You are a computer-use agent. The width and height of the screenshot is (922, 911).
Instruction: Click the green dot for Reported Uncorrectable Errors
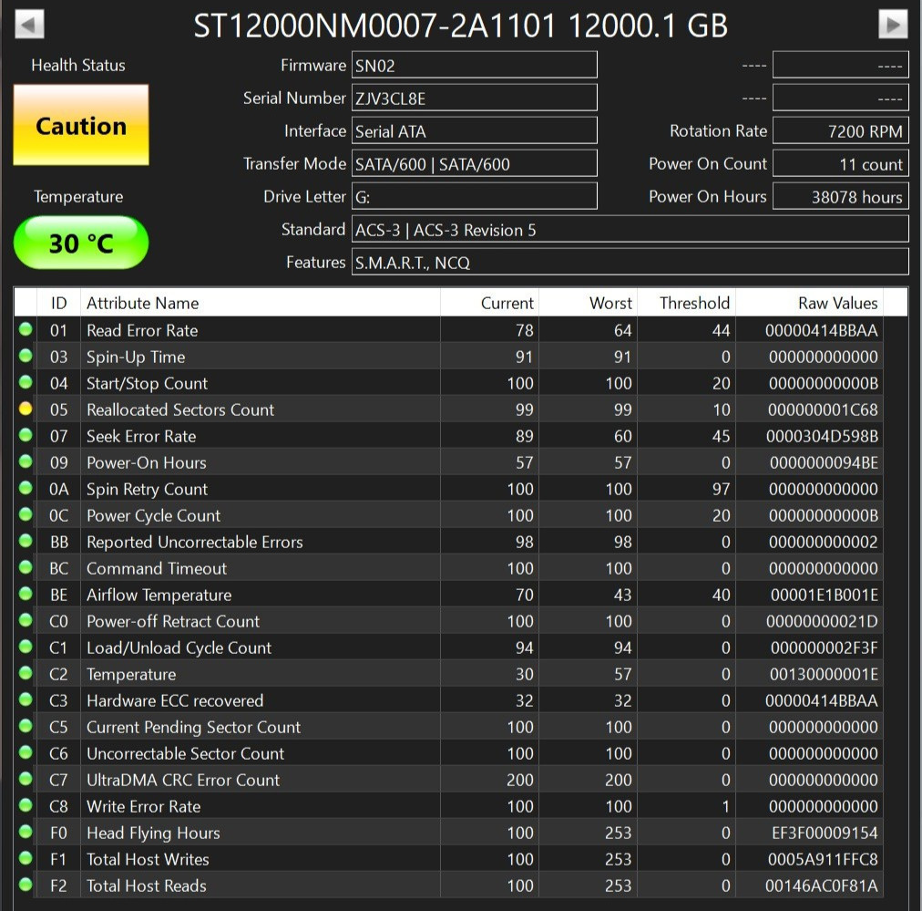coord(26,540)
